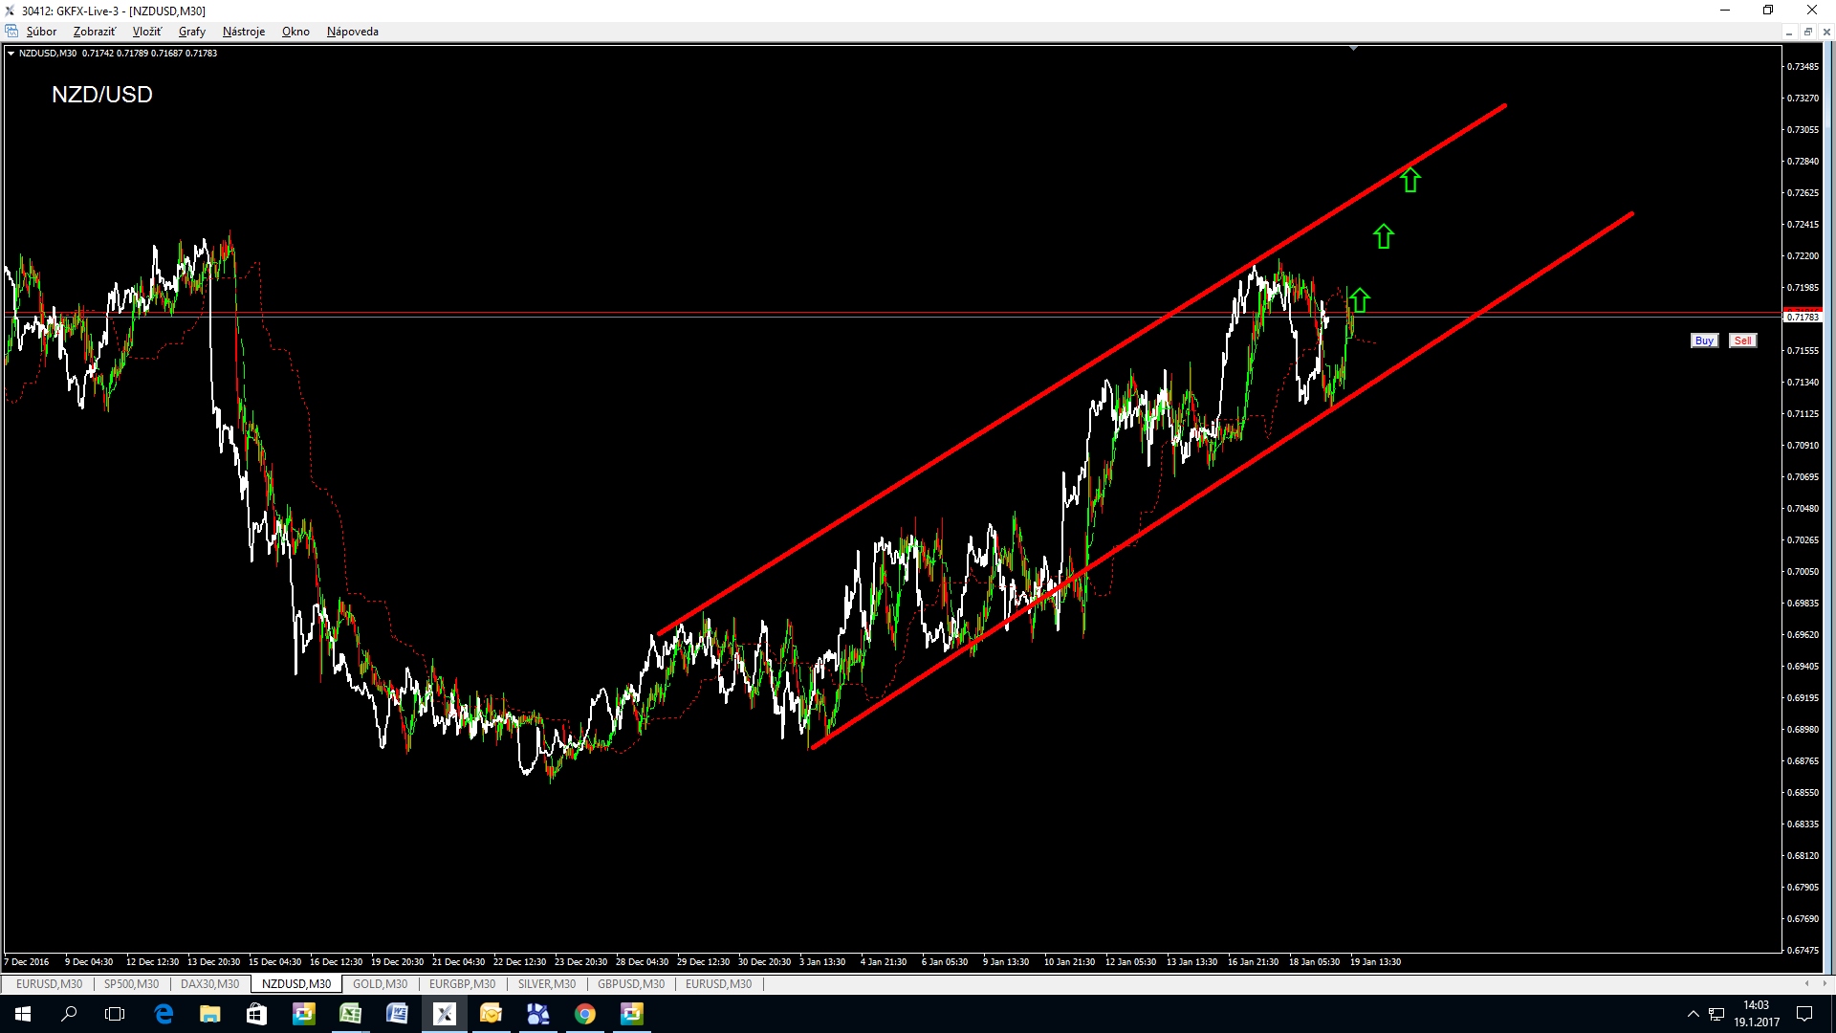1836x1033 pixels.
Task: Open the DAX30,M30 chart tab
Action: (209, 983)
